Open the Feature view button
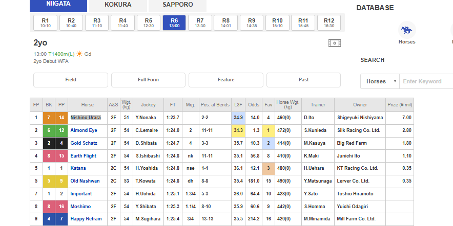 pos(226,80)
